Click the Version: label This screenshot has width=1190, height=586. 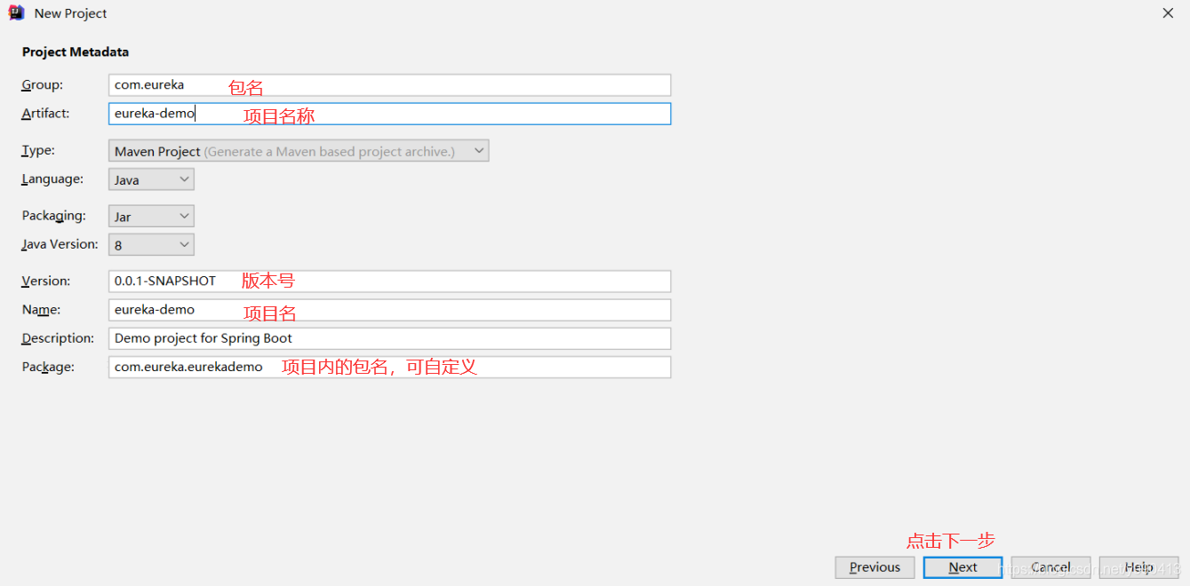point(45,281)
